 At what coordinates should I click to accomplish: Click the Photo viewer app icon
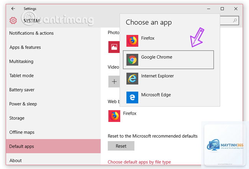coord(114,47)
